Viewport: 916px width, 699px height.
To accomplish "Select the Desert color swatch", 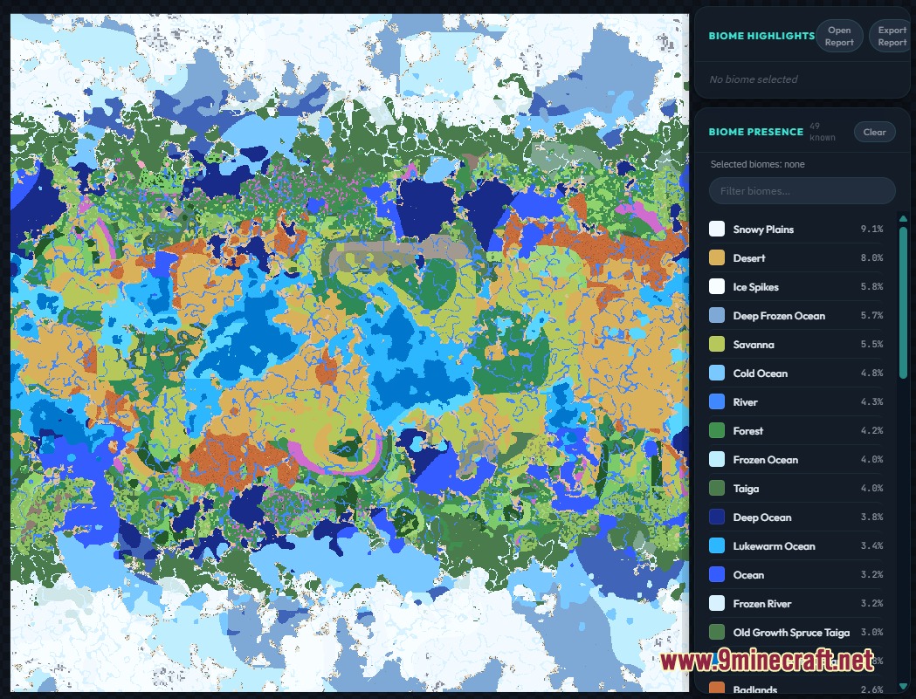I will tap(717, 257).
